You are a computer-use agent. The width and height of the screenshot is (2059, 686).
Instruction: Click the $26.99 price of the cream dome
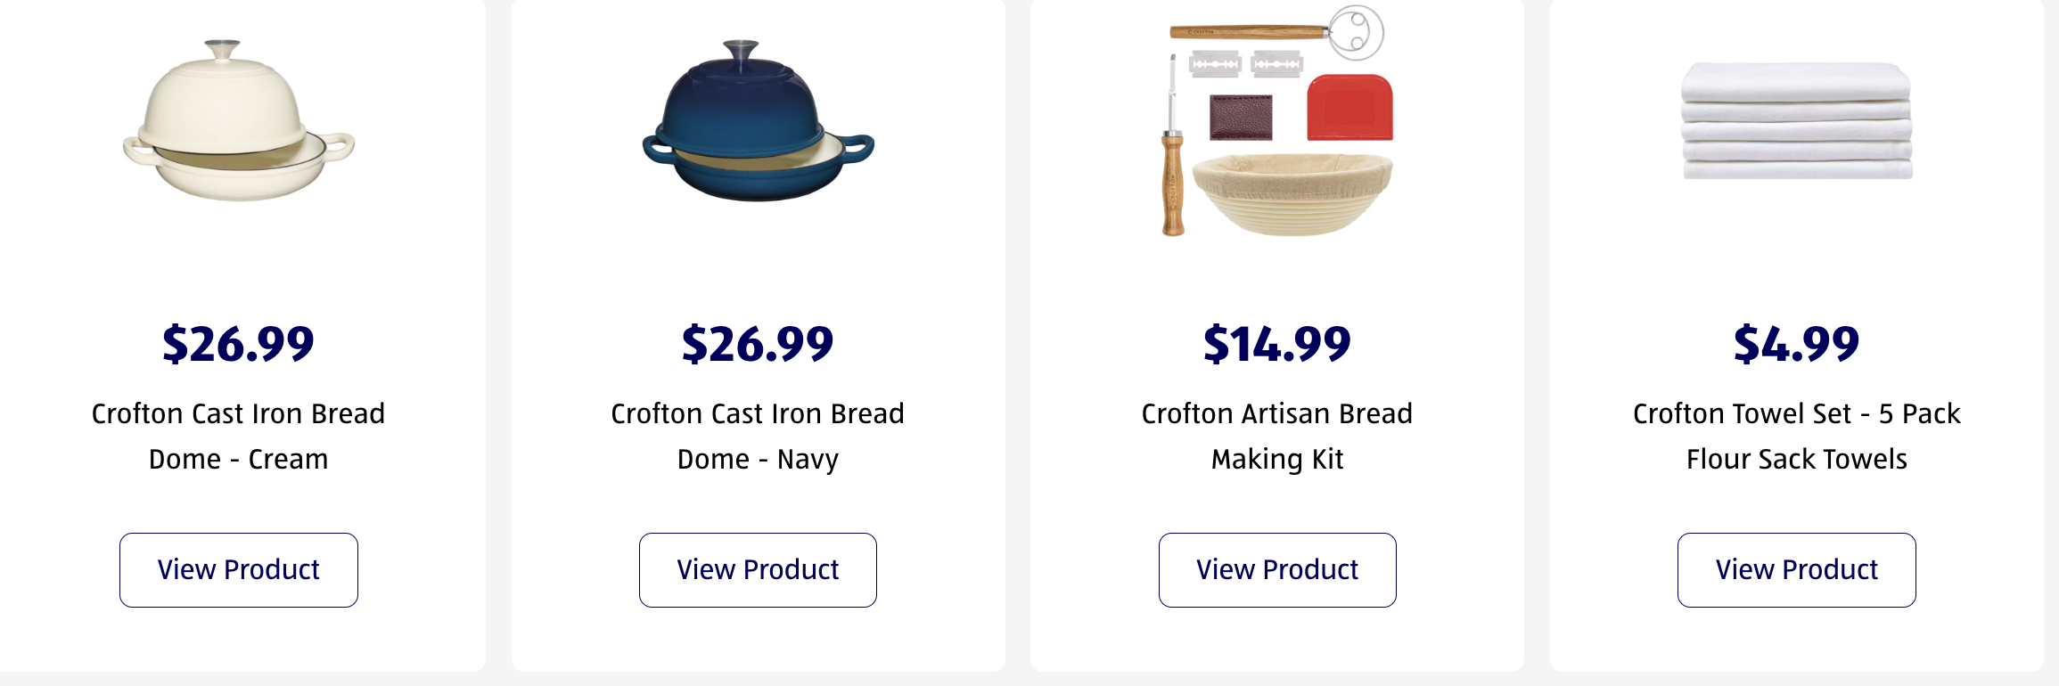[239, 344]
